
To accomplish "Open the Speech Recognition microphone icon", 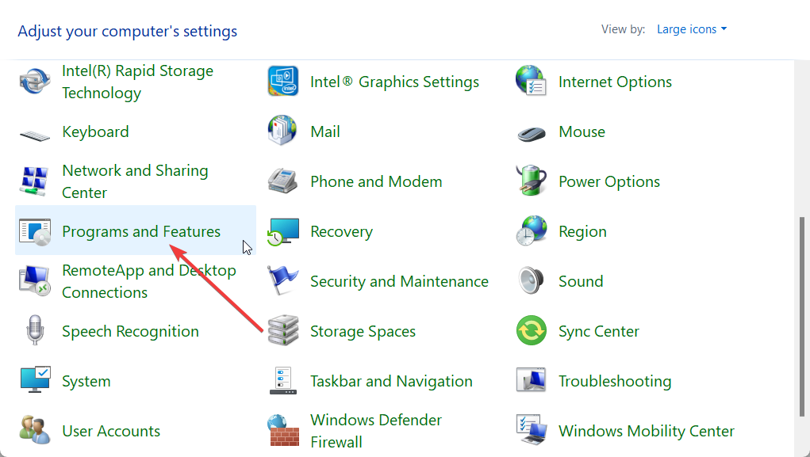I will click(35, 331).
